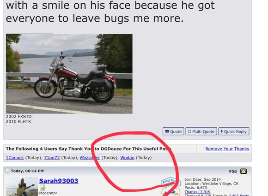Click the Multi Quote button
Image resolution: width=268 pixels, height=196 pixels.
[x=201, y=131]
